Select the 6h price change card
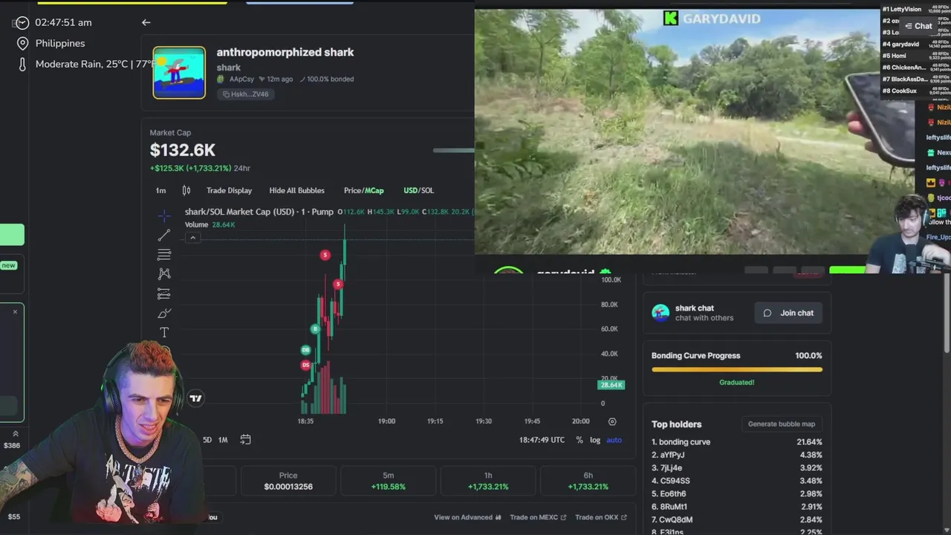This screenshot has width=951, height=535. point(588,481)
